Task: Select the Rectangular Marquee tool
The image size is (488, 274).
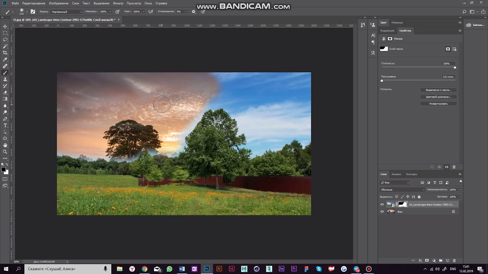Action: tap(5, 33)
